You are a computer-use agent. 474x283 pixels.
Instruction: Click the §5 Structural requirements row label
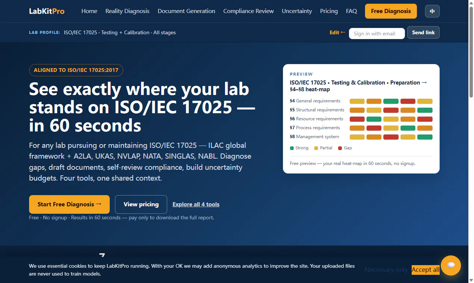click(317, 110)
